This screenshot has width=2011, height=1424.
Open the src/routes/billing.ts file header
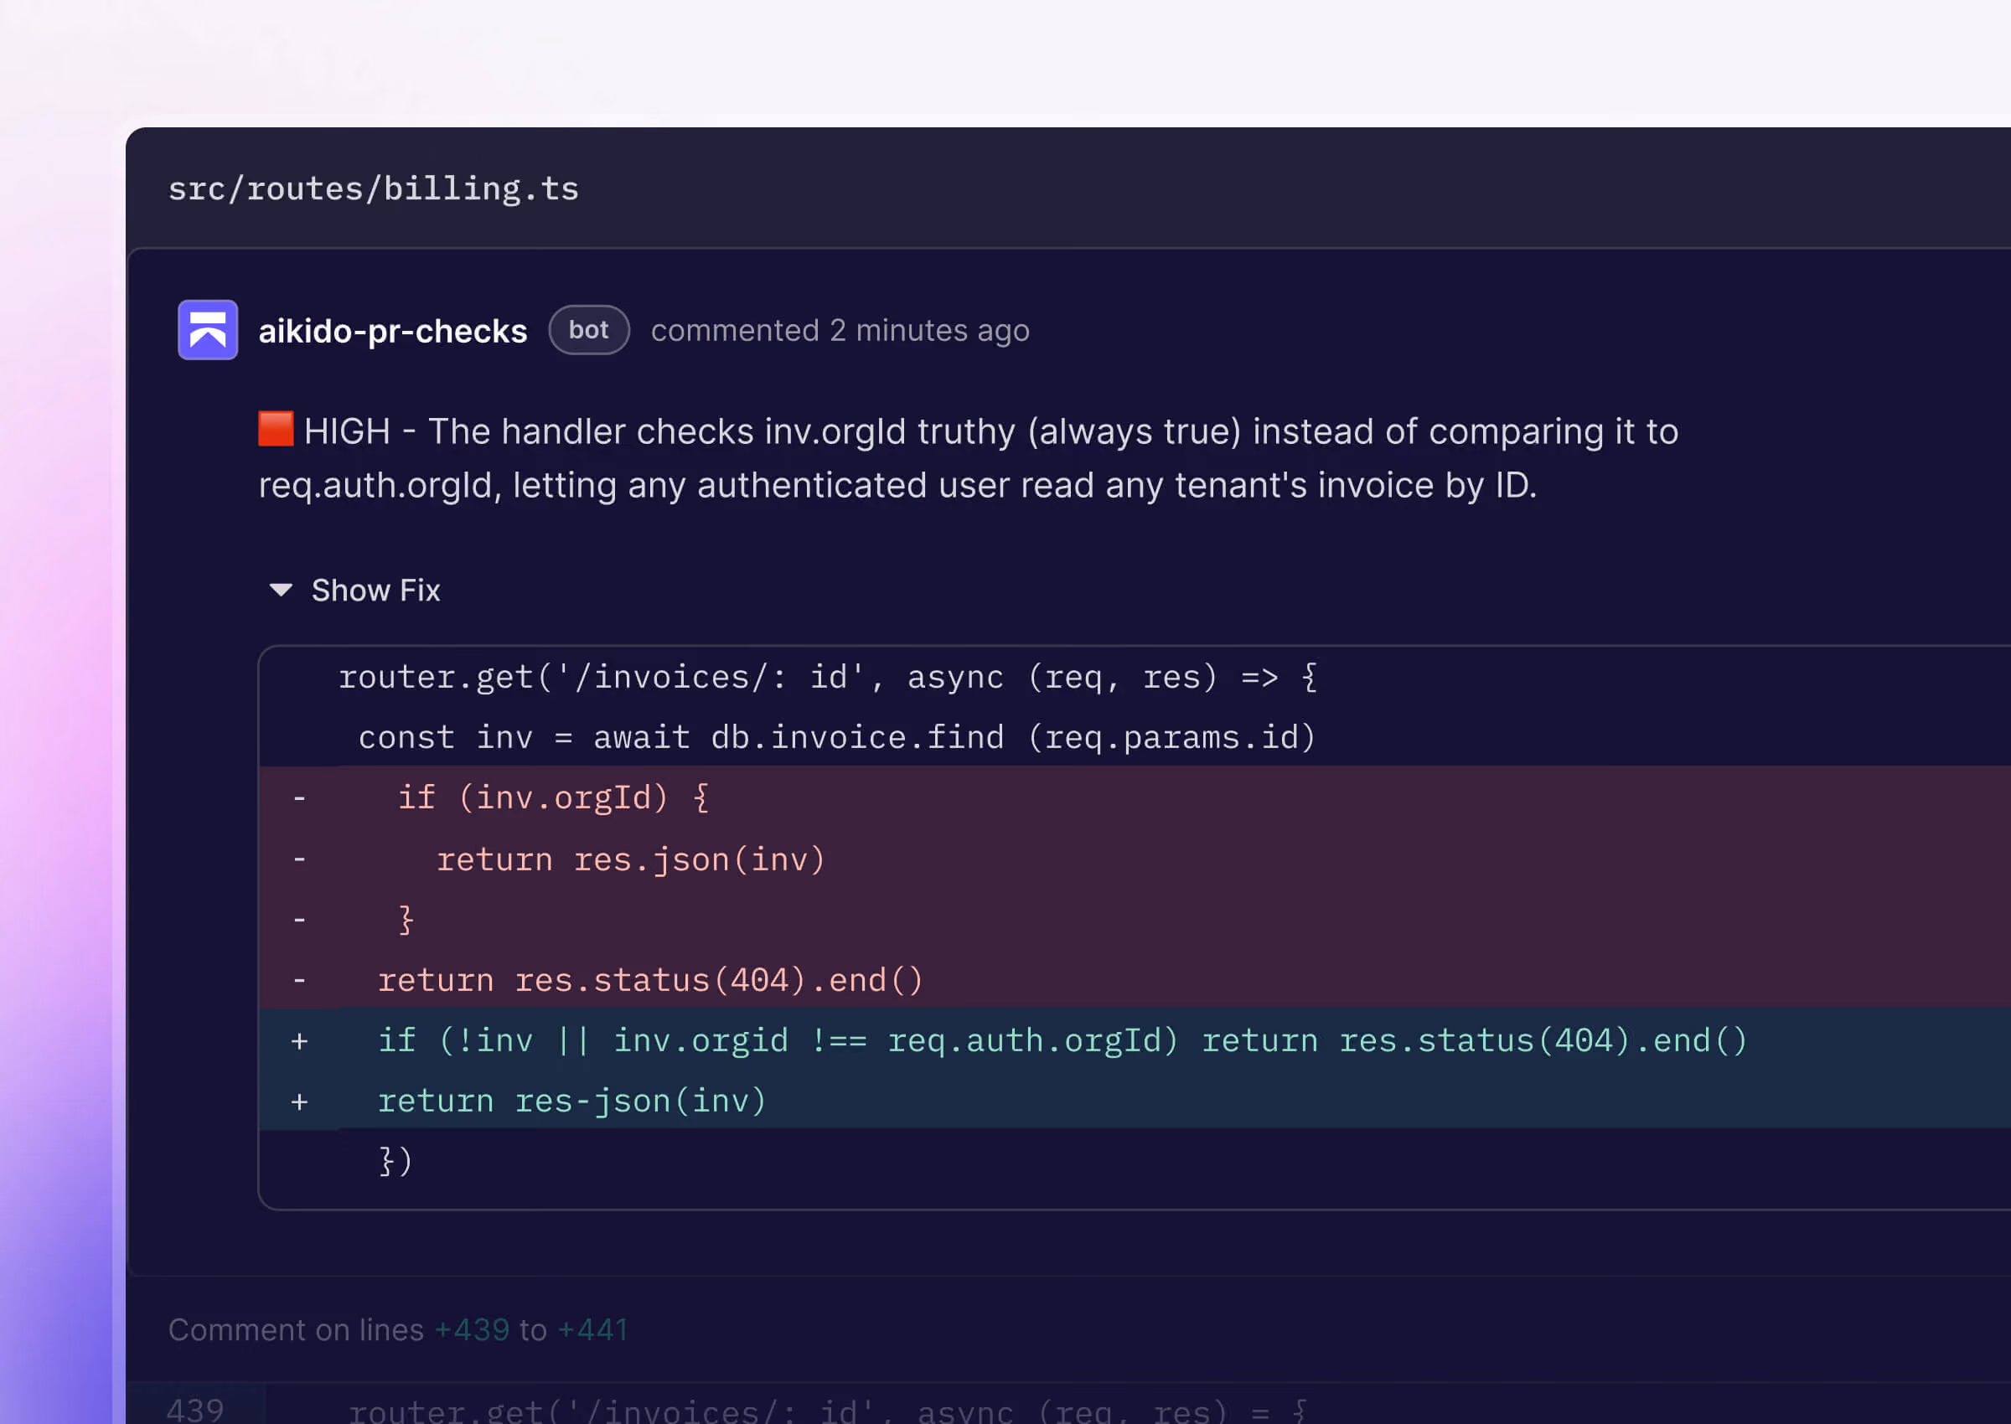[374, 188]
